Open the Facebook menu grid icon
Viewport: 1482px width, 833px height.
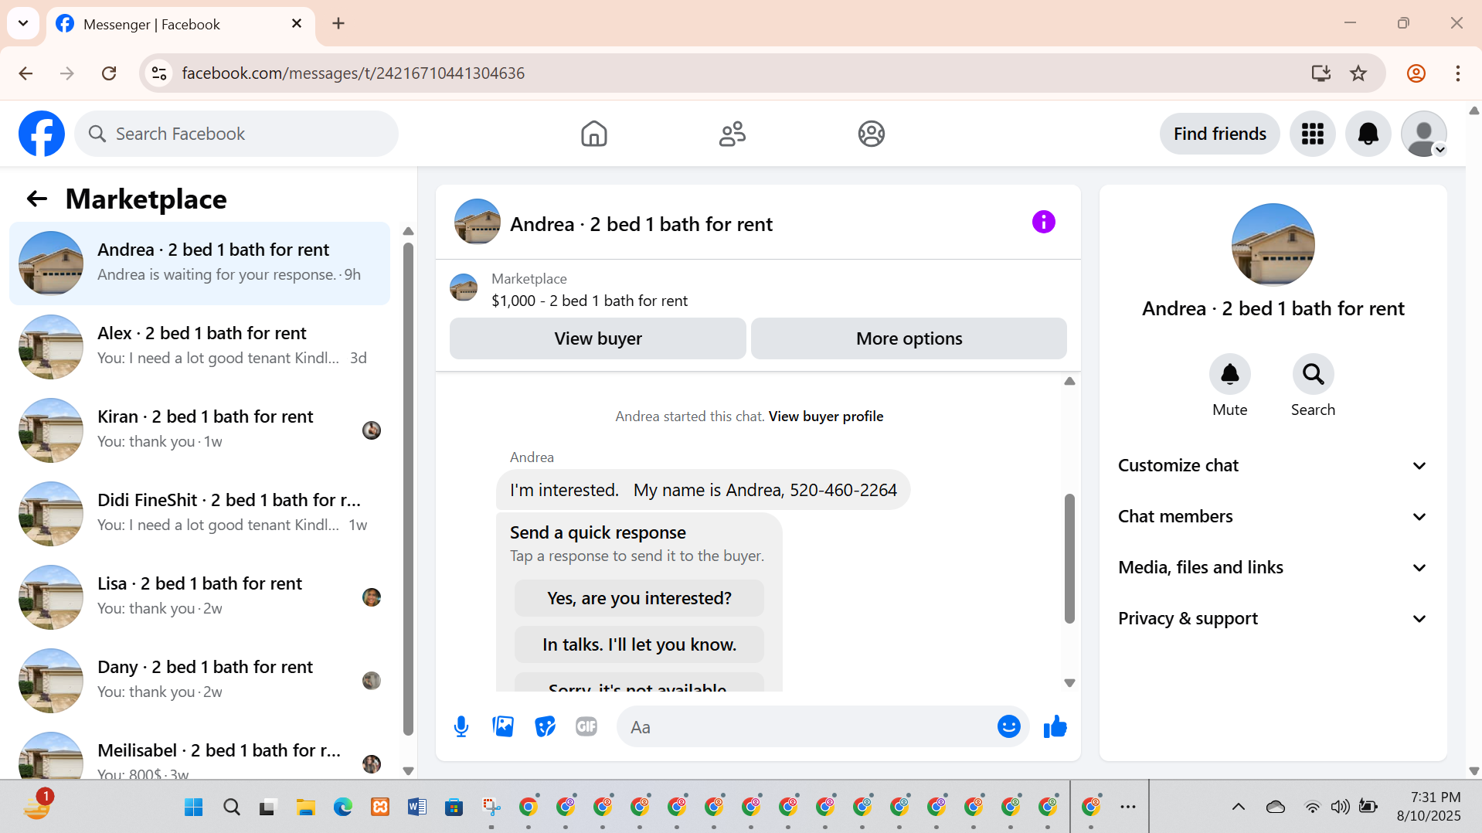point(1312,134)
